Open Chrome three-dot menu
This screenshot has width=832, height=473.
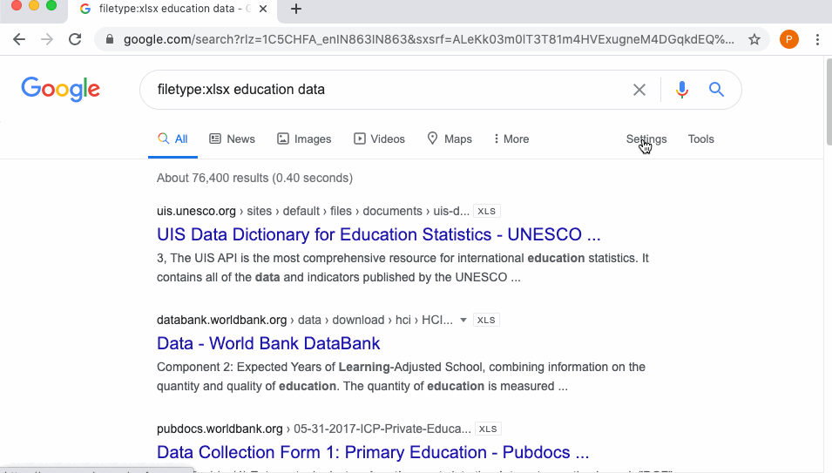[x=817, y=39]
